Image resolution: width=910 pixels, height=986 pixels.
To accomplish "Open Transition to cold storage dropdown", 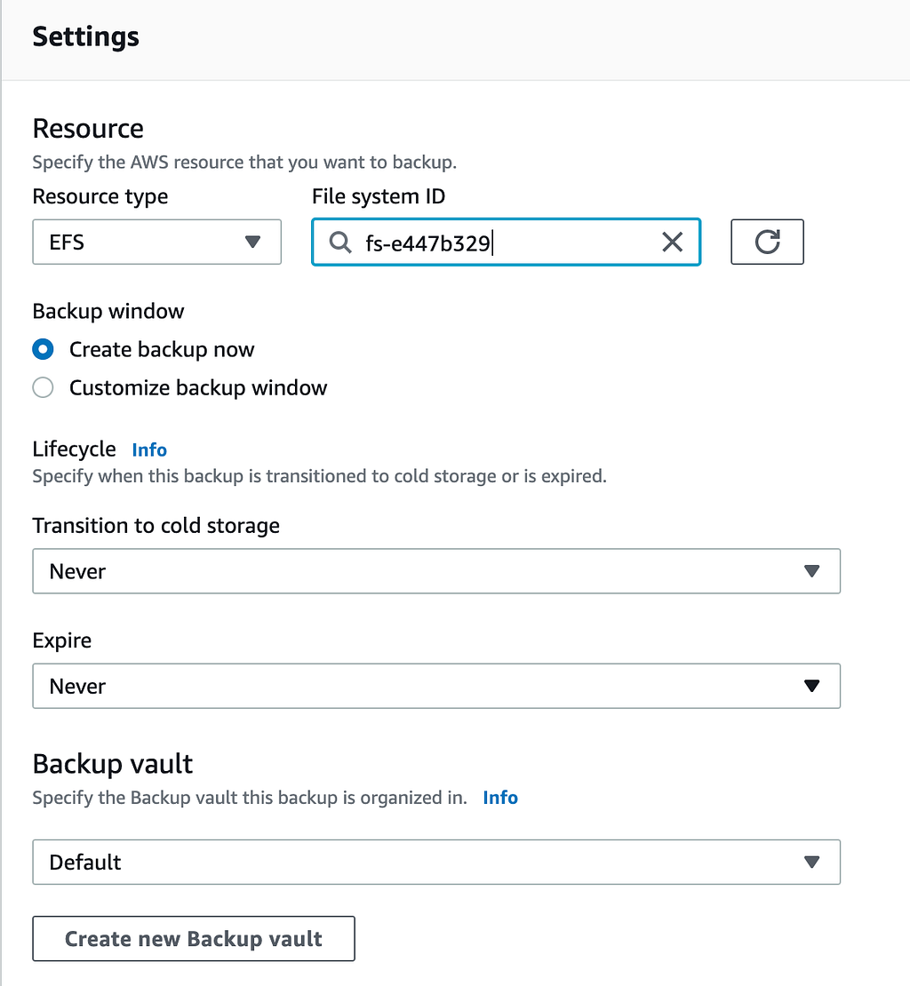I will pos(436,571).
